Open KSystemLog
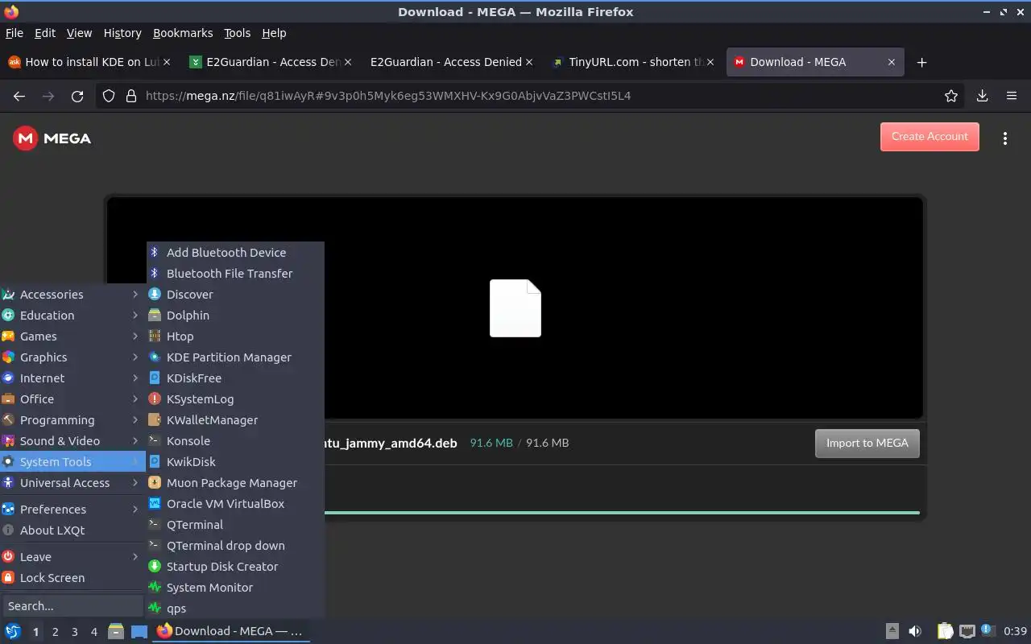Viewport: 1031px width, 644px height. pyautogui.click(x=235, y=398)
